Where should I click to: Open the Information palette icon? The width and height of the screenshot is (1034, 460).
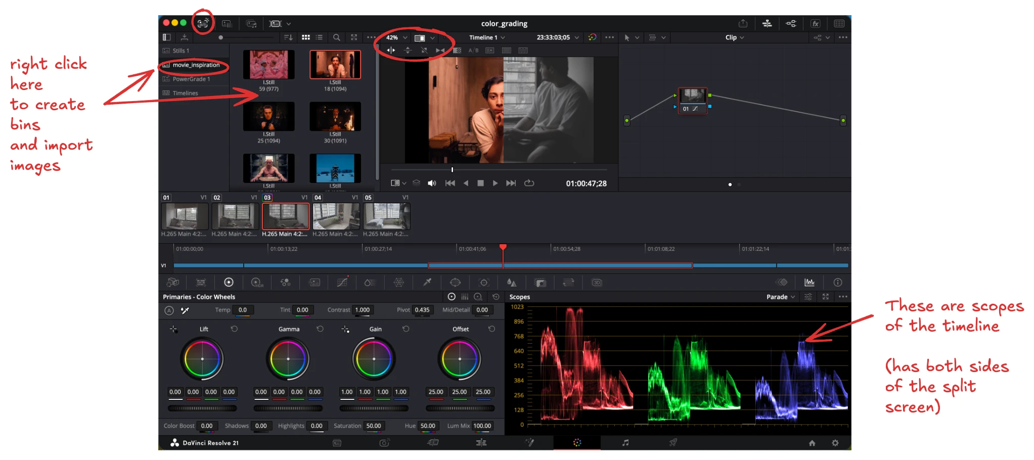(838, 283)
